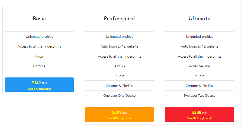Click 'Basic API' in Professional plan
The image size is (241, 128).
click(120, 66)
